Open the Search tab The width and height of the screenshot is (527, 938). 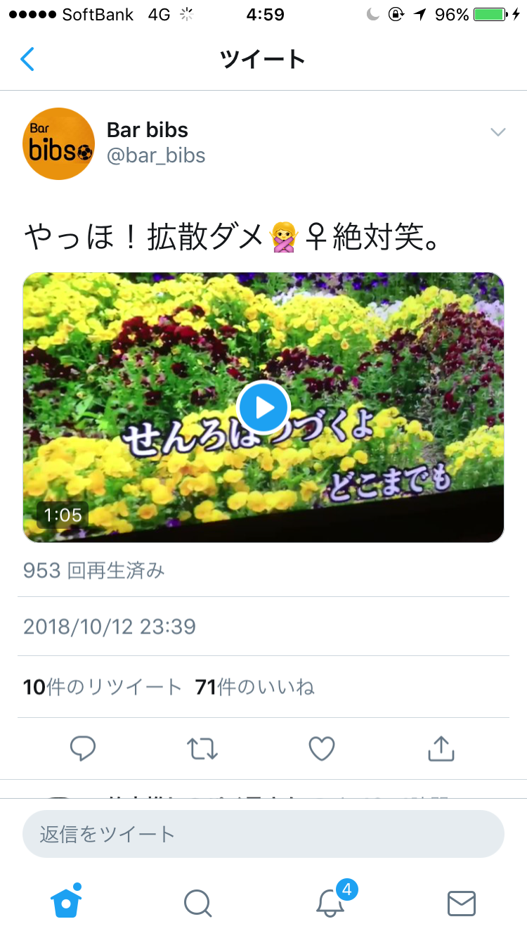197,903
